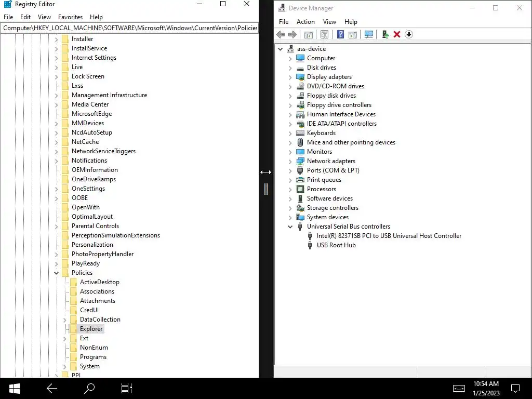Select the ActiveDesktop registry key
Screen dimensions: 532x399
(x=99, y=282)
